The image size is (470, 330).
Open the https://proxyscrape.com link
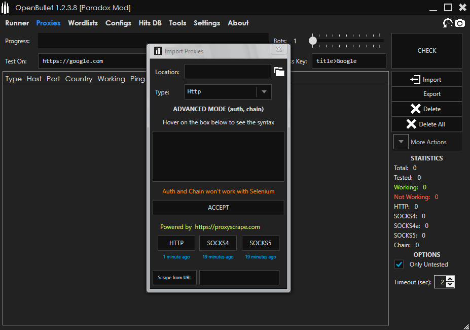[227, 227]
